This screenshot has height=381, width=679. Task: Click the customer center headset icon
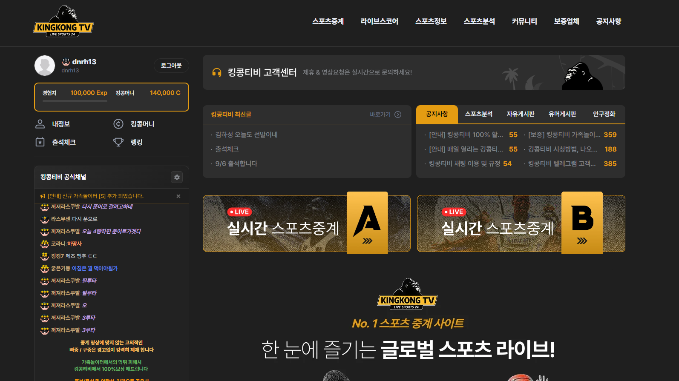217,72
